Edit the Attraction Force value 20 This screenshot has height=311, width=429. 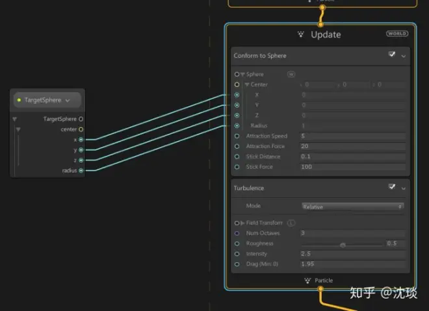click(x=352, y=146)
